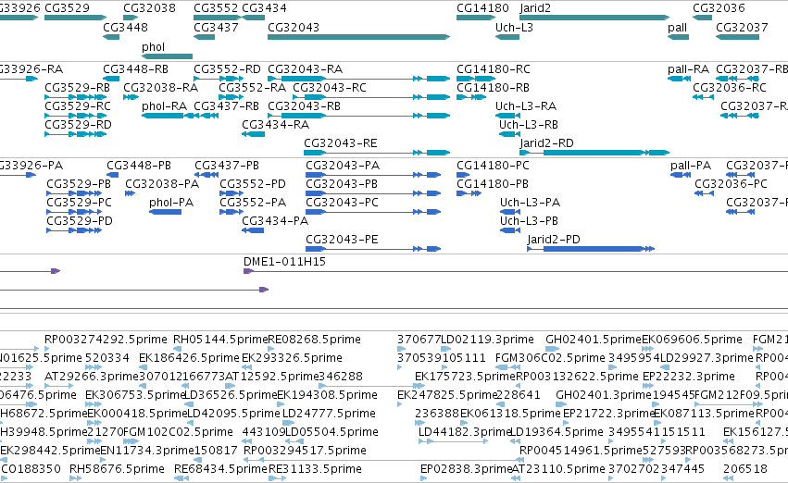Select EST RH58676.5prime

pos(117,470)
